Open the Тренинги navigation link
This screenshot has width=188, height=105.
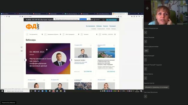(x=105, y=26)
